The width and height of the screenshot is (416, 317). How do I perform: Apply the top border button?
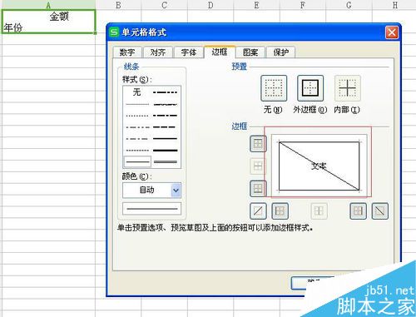pos(258,144)
